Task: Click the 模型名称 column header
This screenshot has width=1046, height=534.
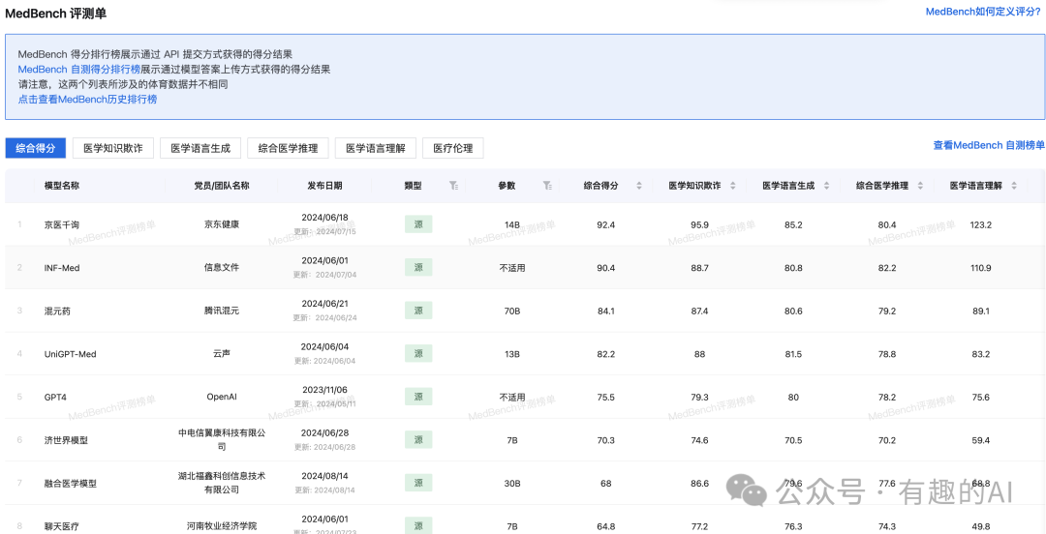Action: pyautogui.click(x=62, y=186)
